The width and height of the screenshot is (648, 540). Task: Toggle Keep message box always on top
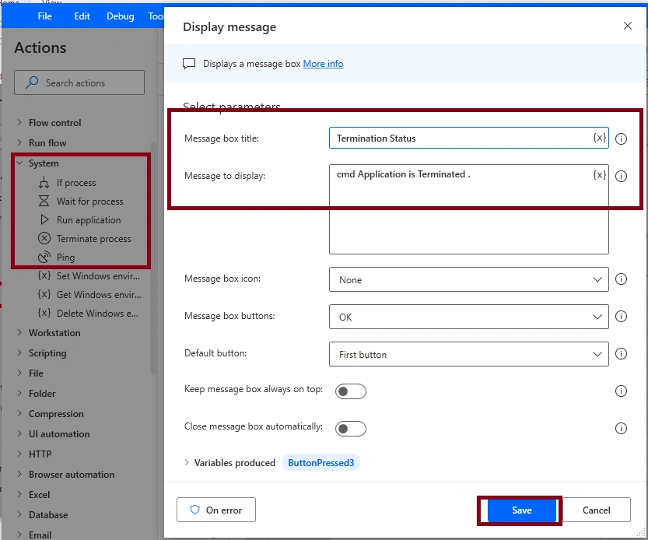(x=350, y=391)
